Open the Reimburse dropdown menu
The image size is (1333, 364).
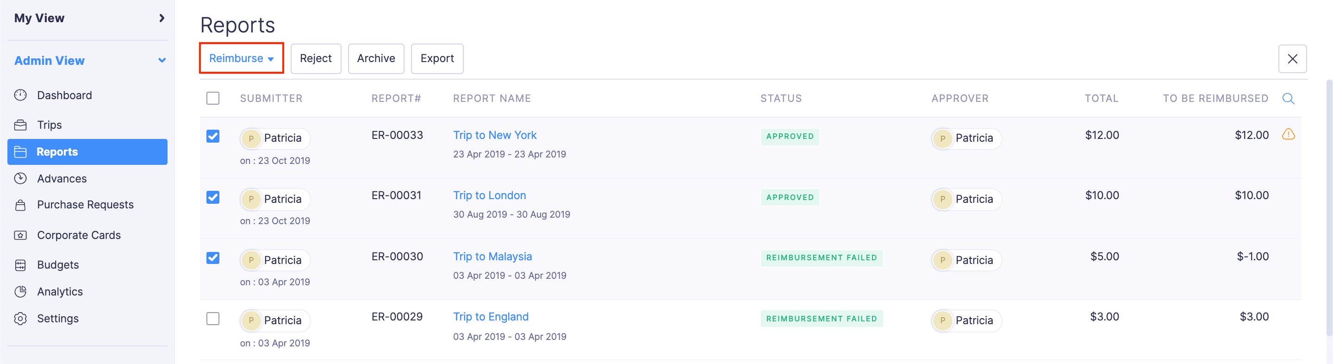pos(241,58)
